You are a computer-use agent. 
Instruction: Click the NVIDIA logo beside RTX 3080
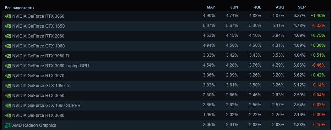point(8,115)
